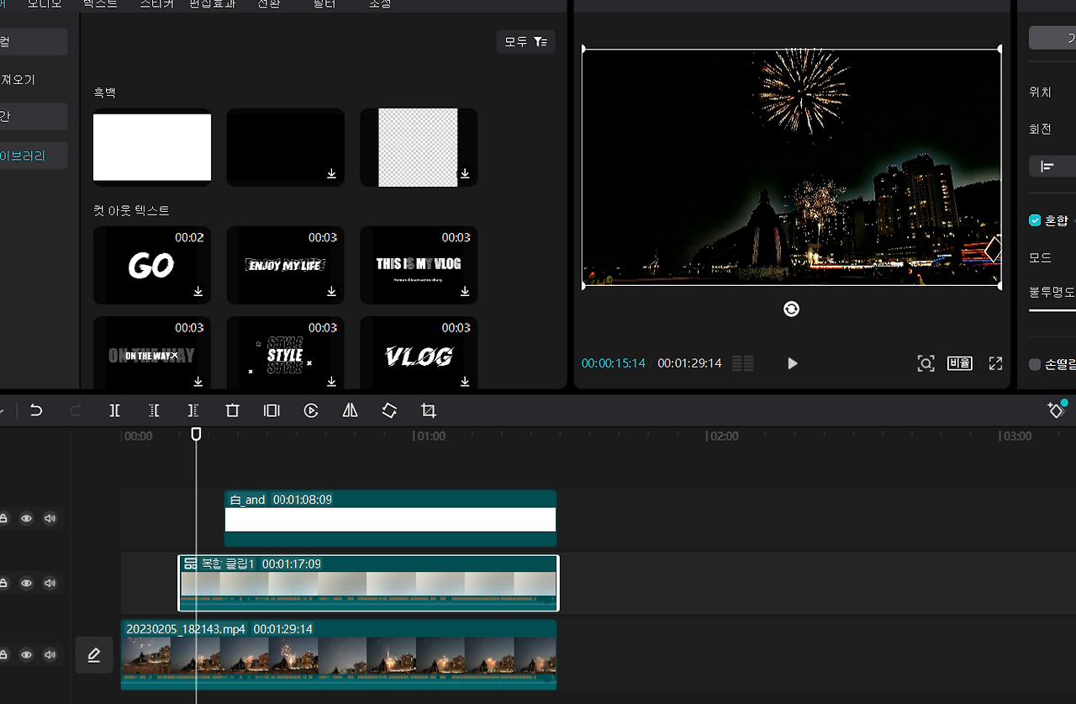Select the split clip tool
This screenshot has width=1076, height=704.
click(114, 410)
